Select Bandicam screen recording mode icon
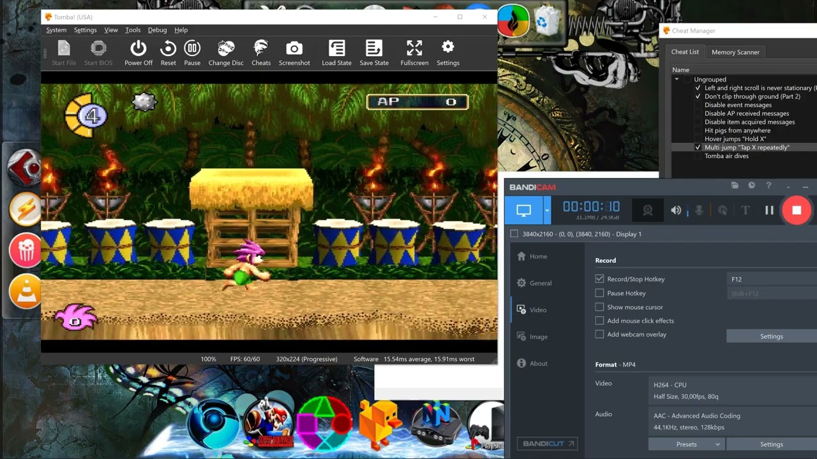The image size is (817, 459). click(524, 210)
